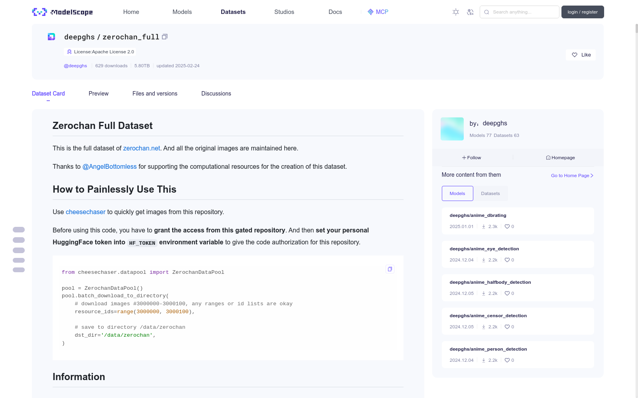Open the MCP menu item
638x398 pixels.
click(x=378, y=12)
